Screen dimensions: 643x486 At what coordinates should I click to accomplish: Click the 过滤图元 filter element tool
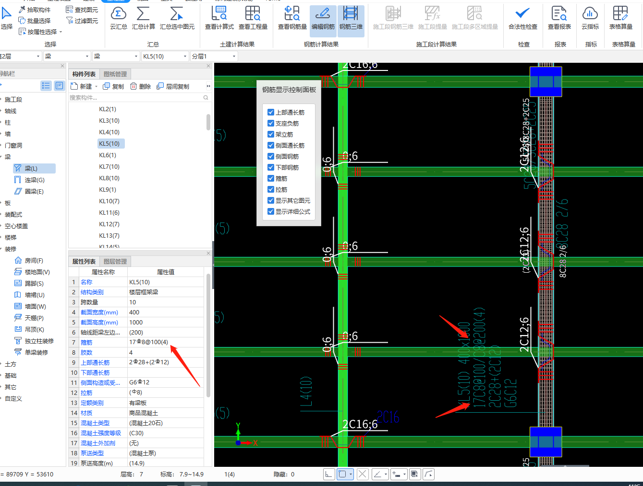(82, 21)
